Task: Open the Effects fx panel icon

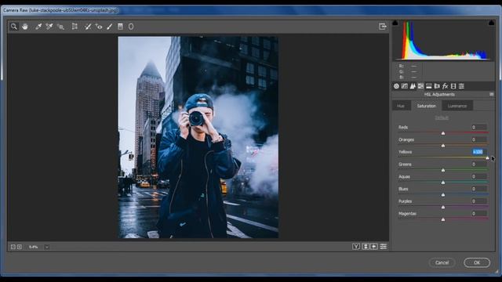Action: [x=445, y=86]
